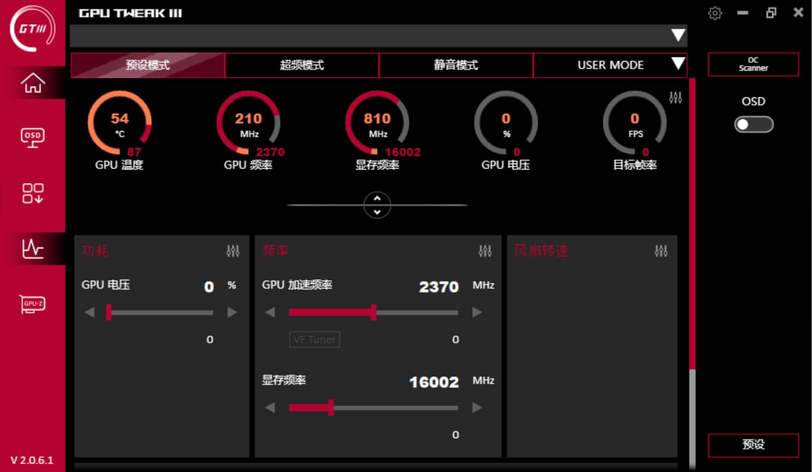
Task: Collapse the gauges section with round chevron button
Action: 377,205
